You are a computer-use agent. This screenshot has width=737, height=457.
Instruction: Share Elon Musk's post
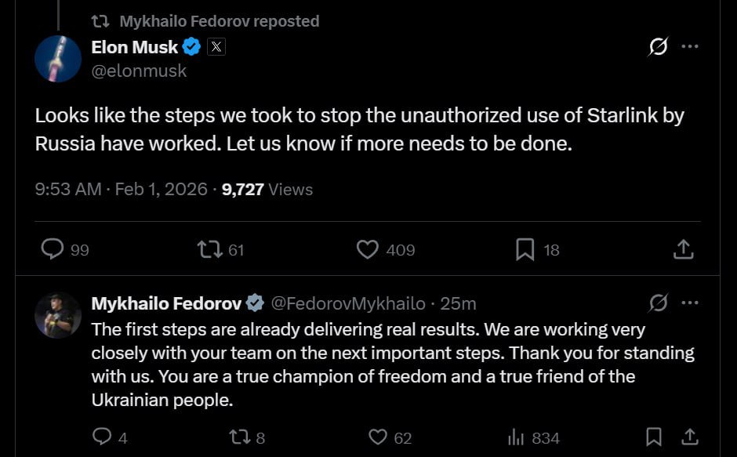click(x=683, y=249)
